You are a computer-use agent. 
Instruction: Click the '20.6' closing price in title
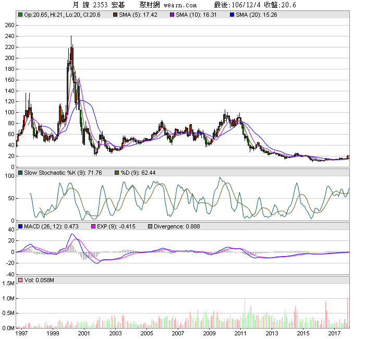[x=289, y=5]
